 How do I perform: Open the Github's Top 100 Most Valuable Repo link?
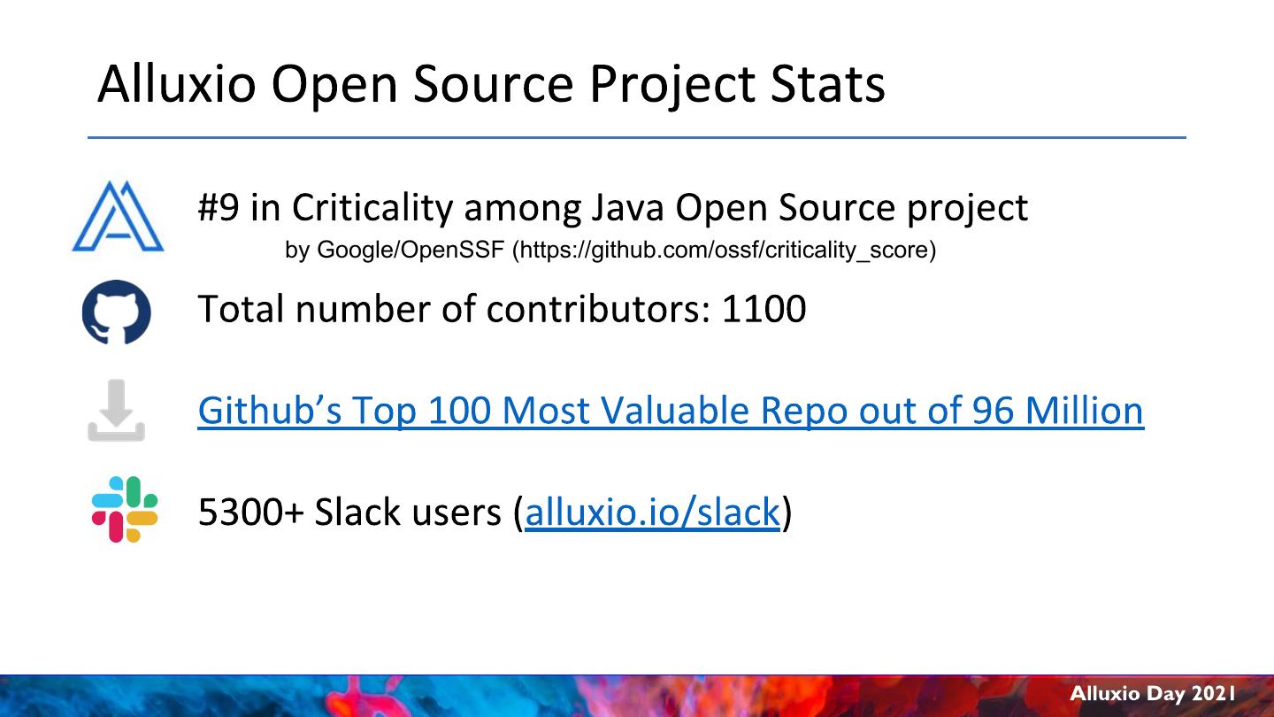coord(670,411)
